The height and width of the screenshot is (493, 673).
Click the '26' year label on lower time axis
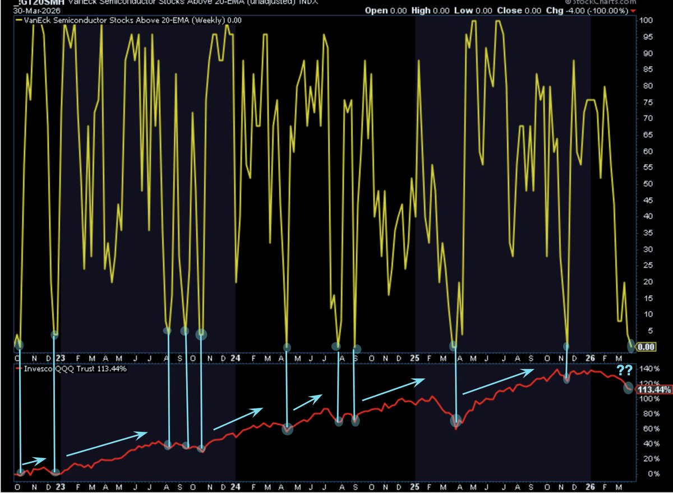pos(590,487)
